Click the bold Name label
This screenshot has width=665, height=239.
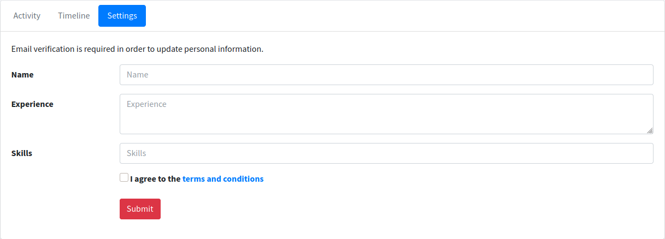(22, 75)
